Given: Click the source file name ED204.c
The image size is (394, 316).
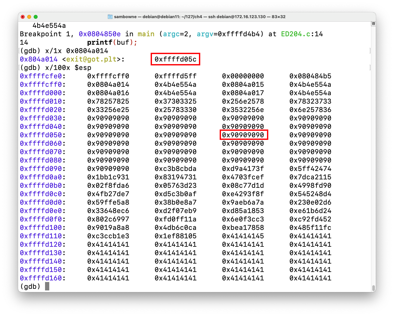Looking at the screenshot, I should point(295,34).
